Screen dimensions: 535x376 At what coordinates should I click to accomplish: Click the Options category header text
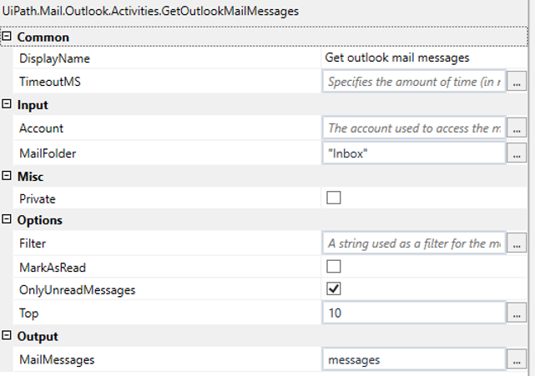pos(39,220)
